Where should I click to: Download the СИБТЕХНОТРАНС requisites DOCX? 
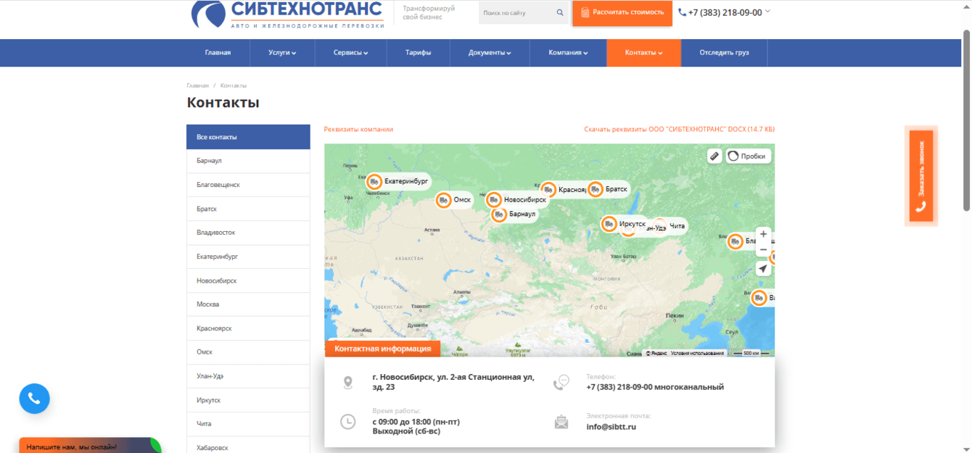(x=679, y=129)
